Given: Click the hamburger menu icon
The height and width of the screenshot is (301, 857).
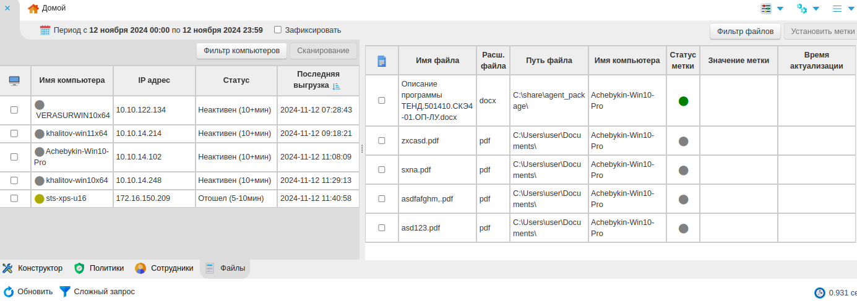Looking at the screenshot, I should coord(837,9).
